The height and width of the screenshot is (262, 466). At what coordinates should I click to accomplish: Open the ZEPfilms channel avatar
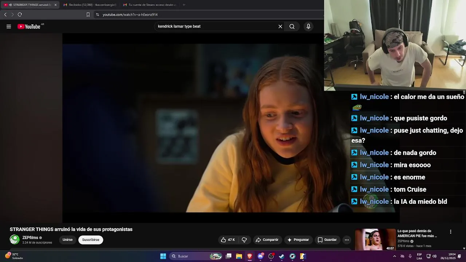[15, 239]
